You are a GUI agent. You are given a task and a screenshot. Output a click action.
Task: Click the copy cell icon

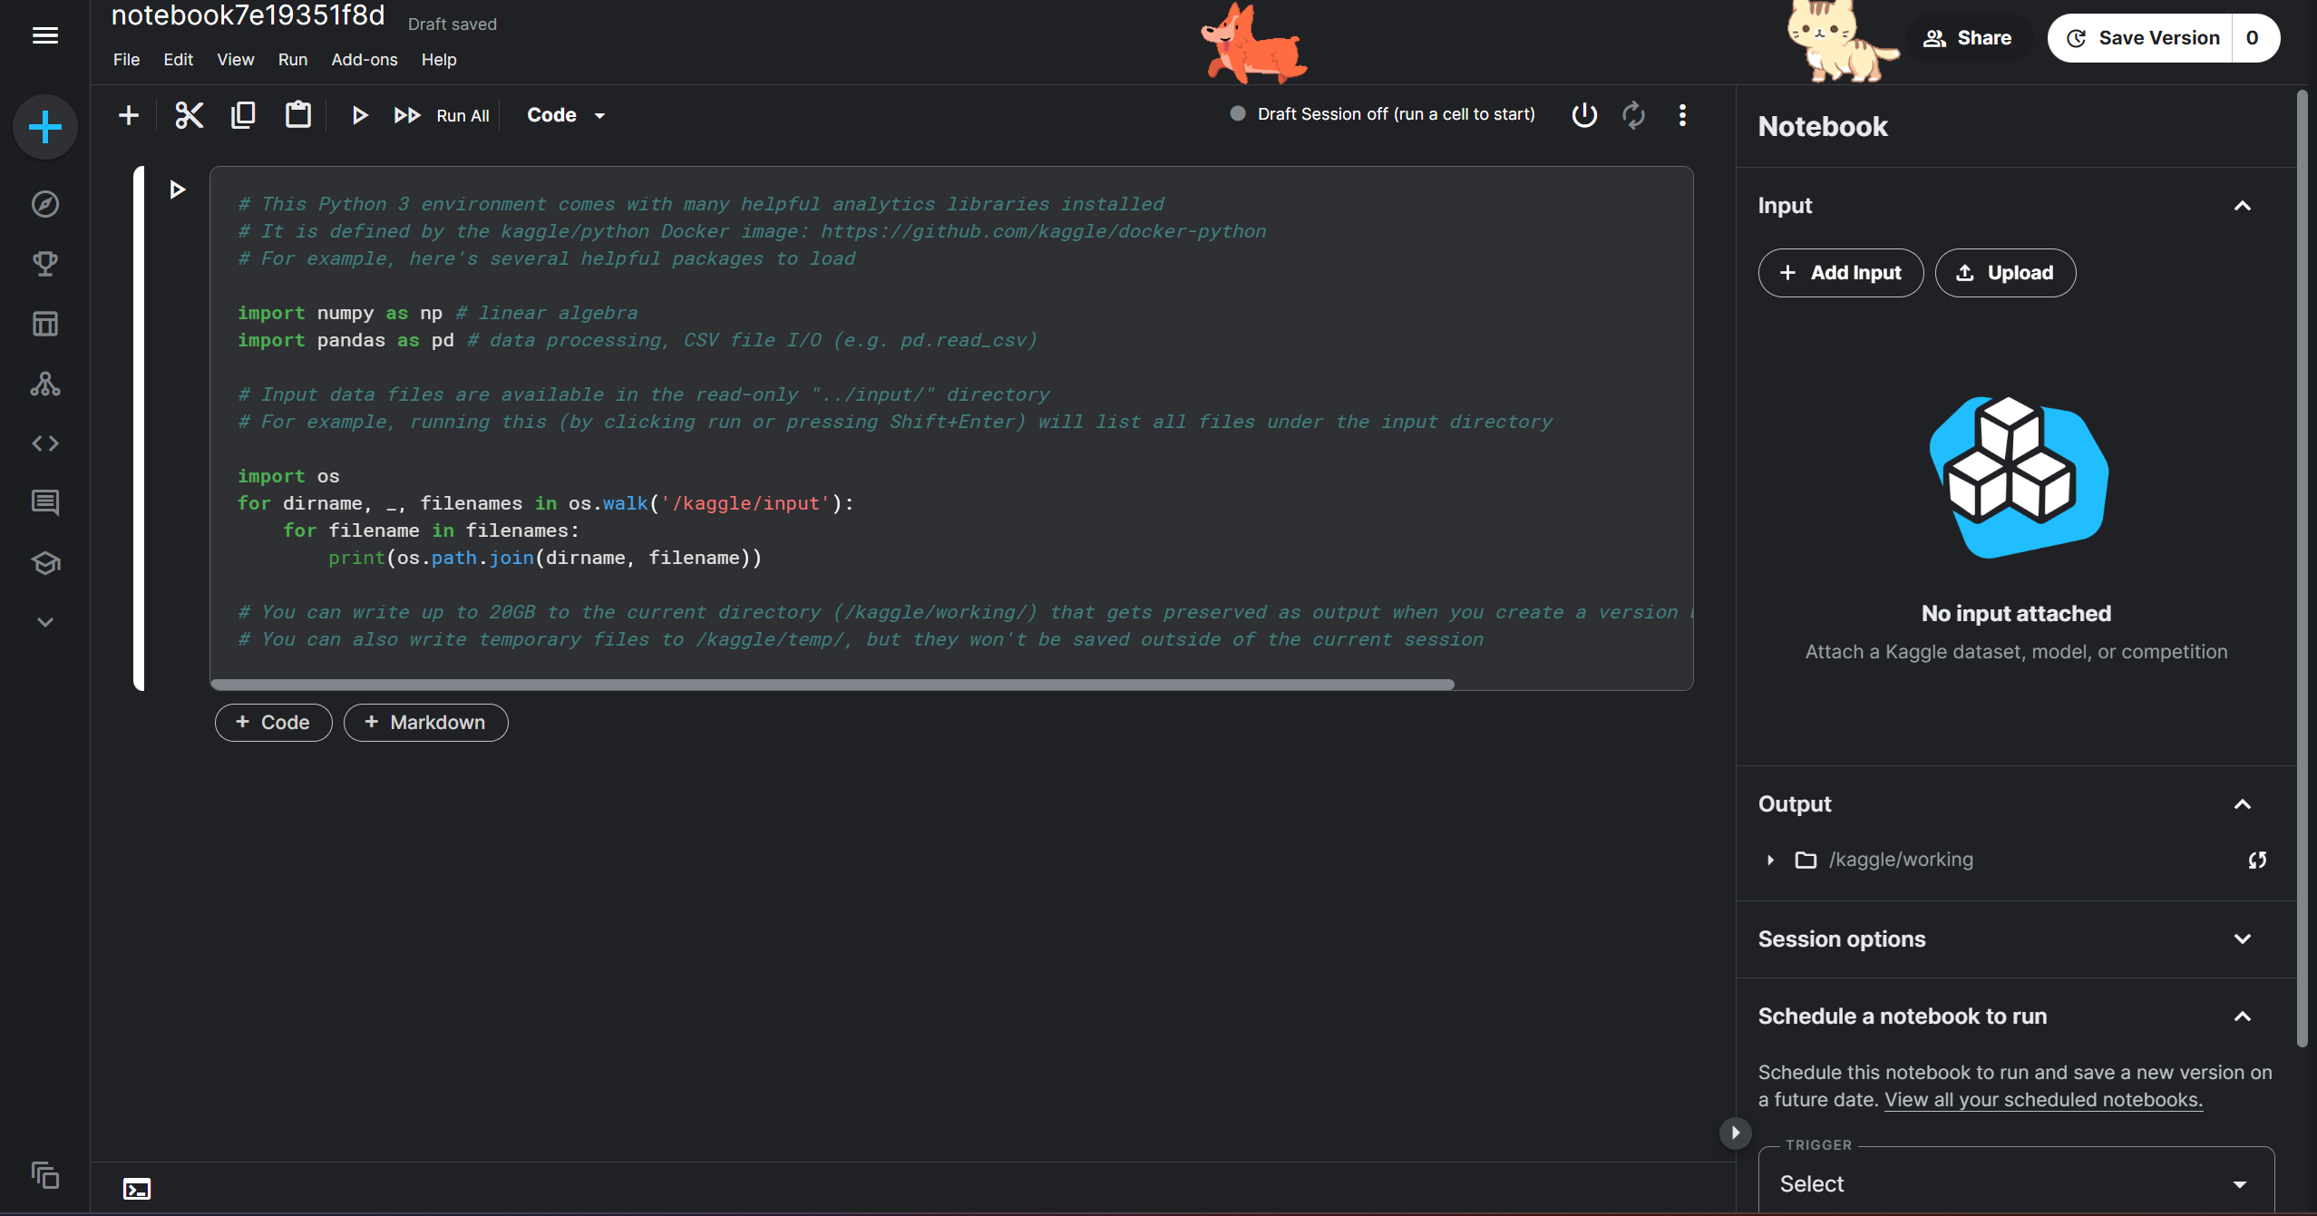pos(243,115)
